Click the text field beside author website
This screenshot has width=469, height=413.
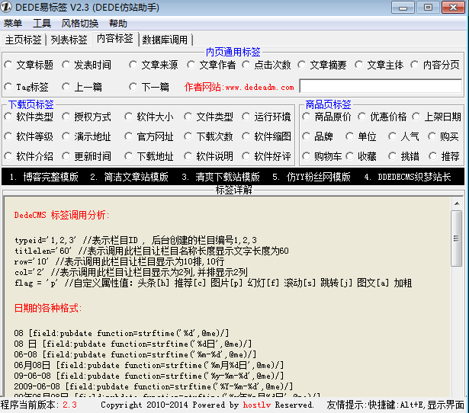[x=381, y=87]
